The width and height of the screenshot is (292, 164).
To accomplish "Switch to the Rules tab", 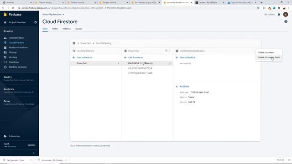I will click(x=55, y=29).
